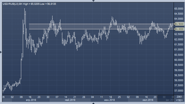Click the 2061 bar count value
This screenshot has width=185, height=104.
click(179, 97)
